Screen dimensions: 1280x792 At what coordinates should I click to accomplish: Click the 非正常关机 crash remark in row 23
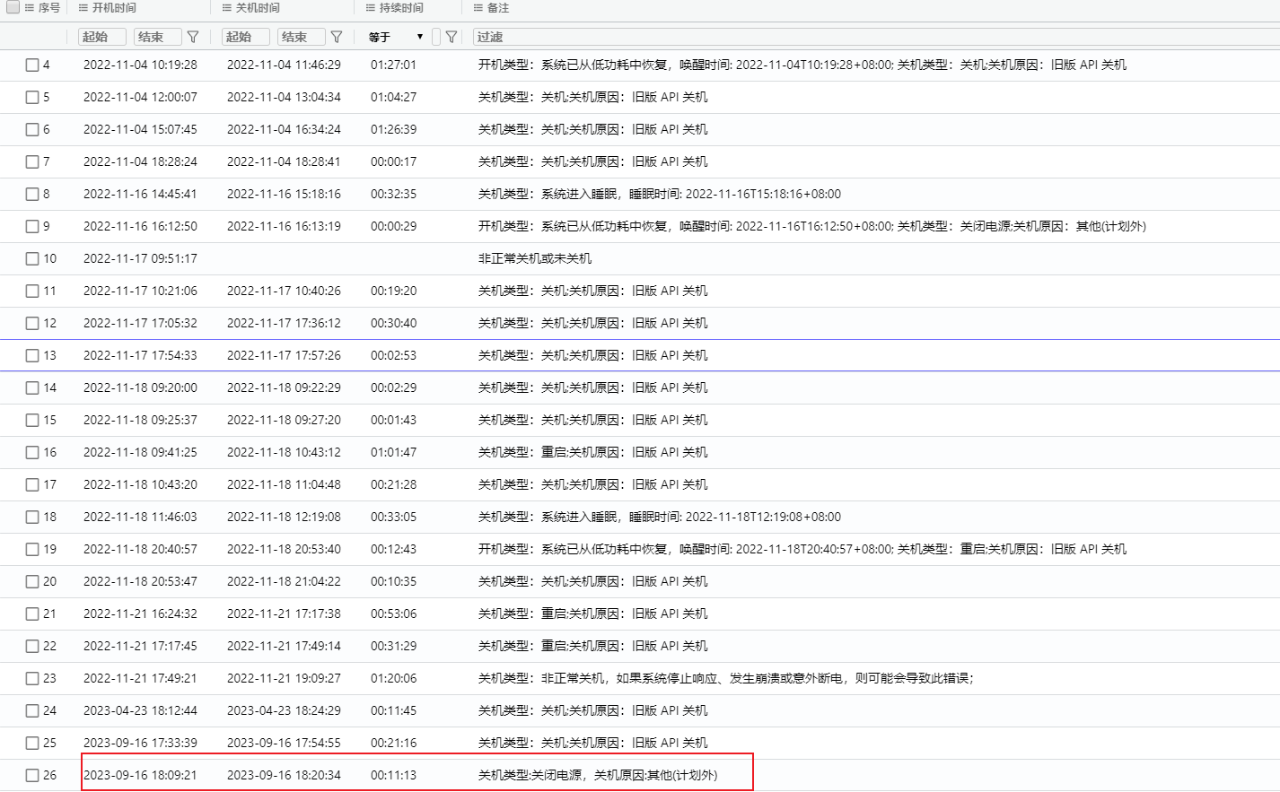point(726,678)
